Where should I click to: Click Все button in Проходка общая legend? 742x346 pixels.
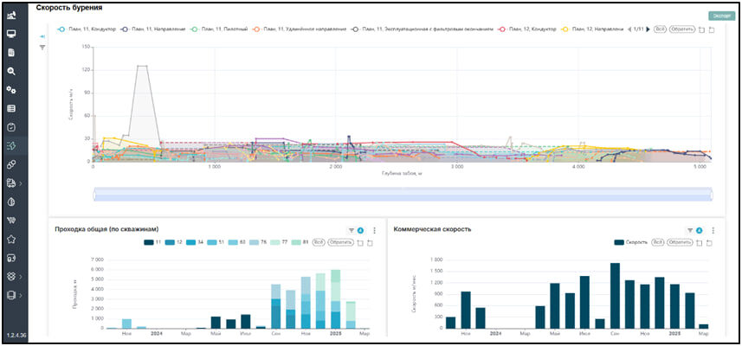(x=319, y=242)
